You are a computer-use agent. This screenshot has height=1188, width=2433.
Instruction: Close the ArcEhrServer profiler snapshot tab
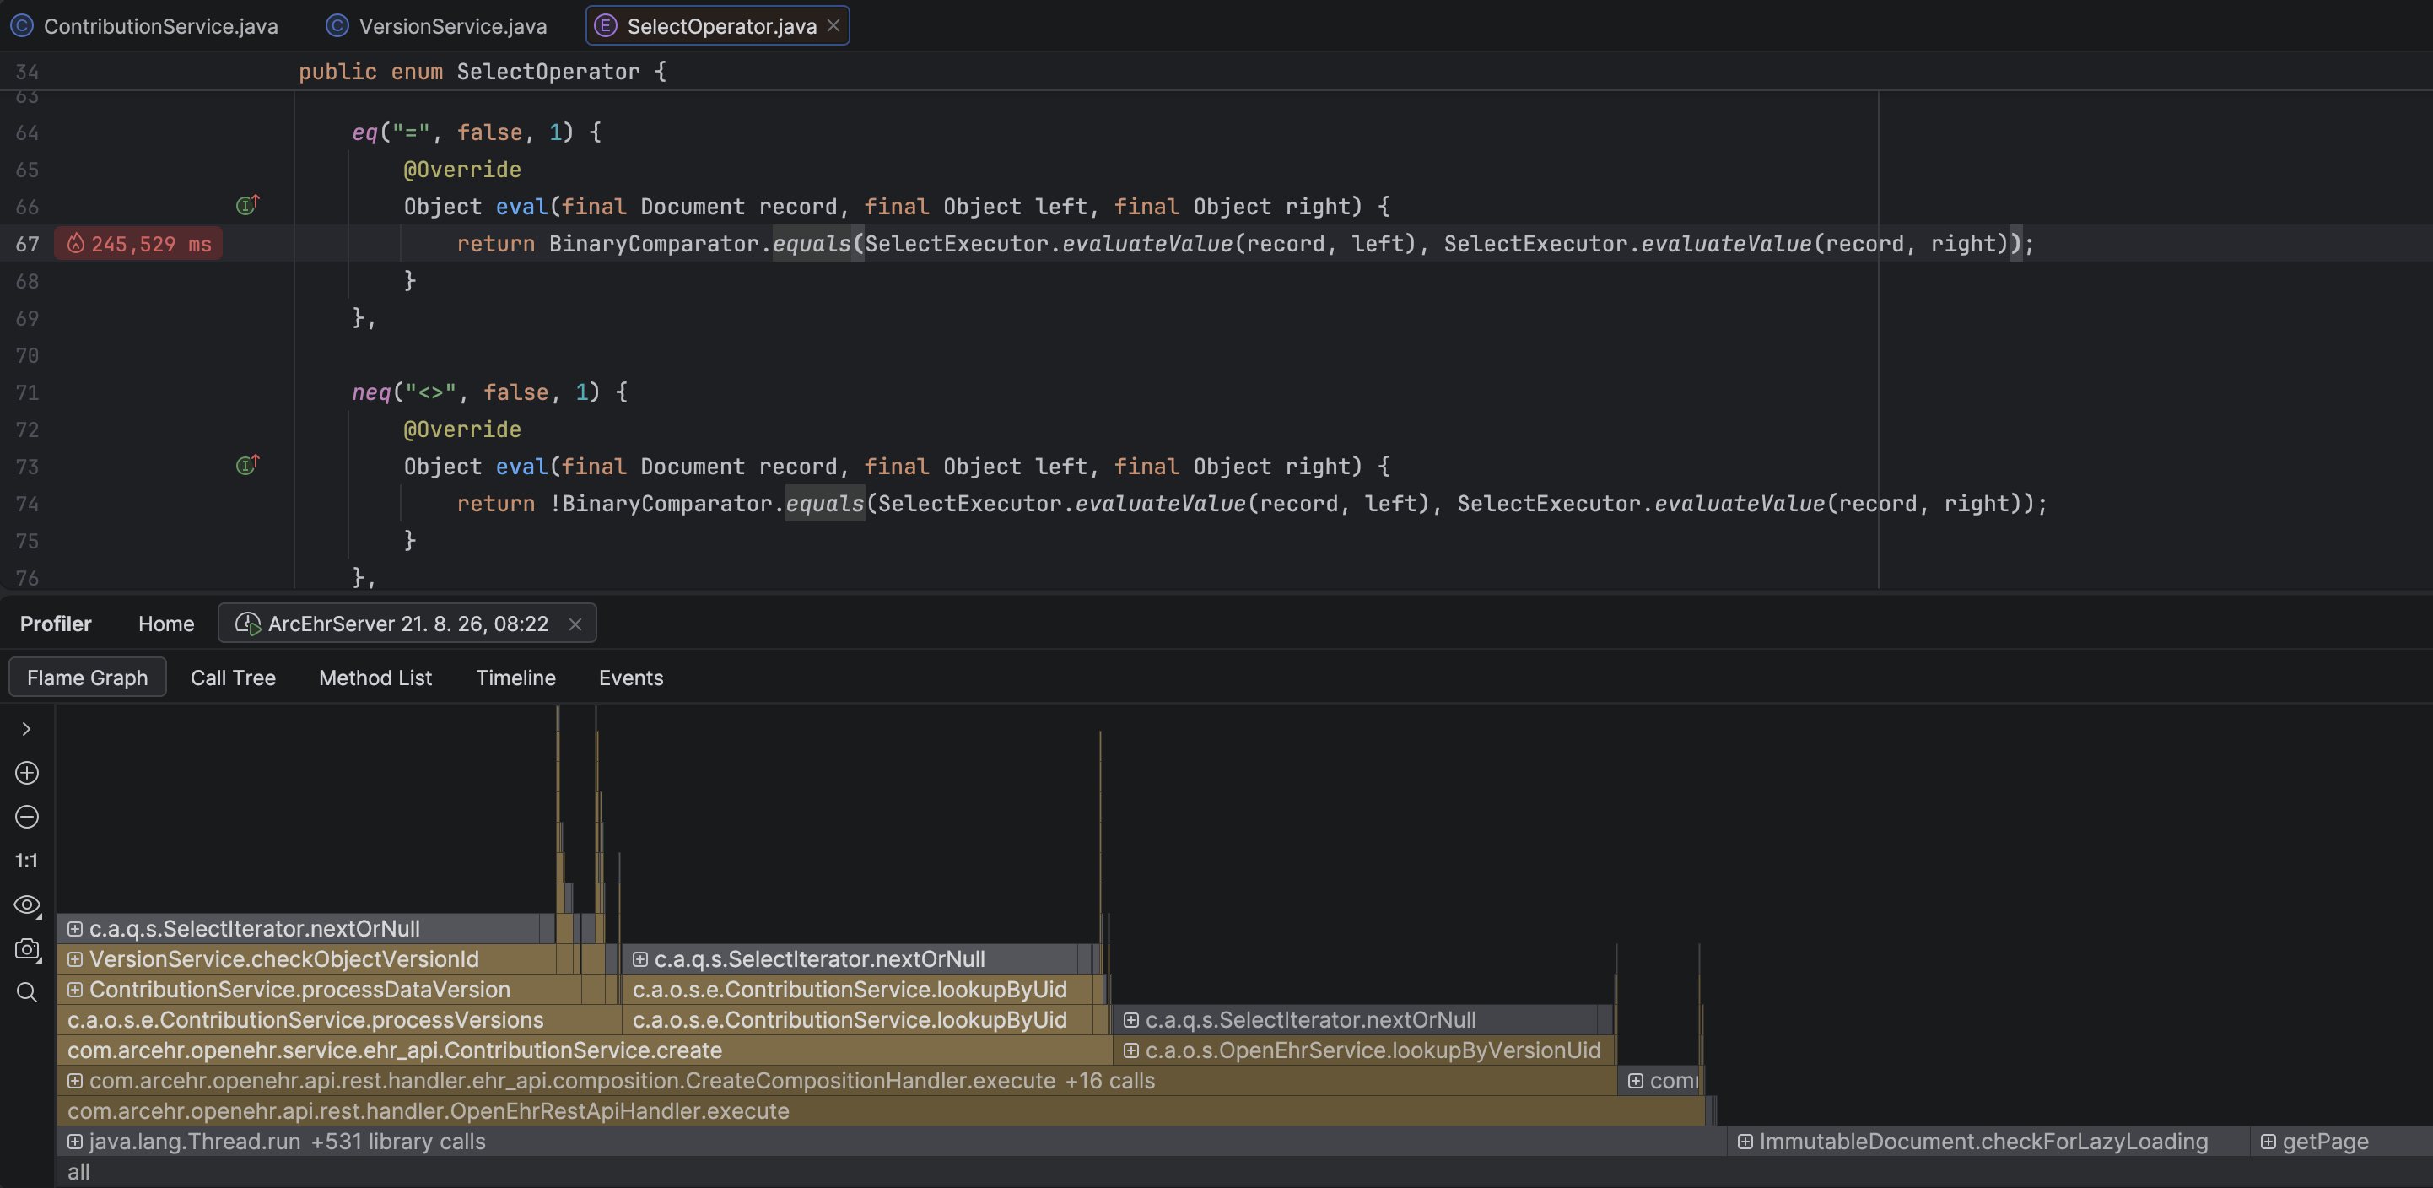[x=575, y=624]
